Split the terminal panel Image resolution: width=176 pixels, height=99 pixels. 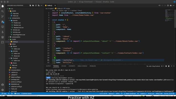[x=166, y=66]
